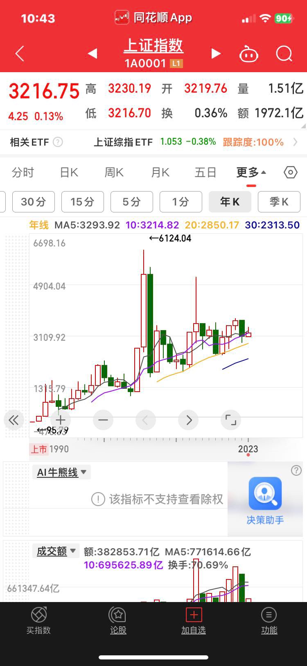
Task: Tap the 上证指数 title
Action: click(x=153, y=46)
